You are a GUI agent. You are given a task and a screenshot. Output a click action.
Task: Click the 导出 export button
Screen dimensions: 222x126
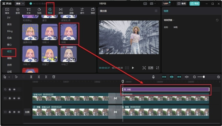[195, 4]
